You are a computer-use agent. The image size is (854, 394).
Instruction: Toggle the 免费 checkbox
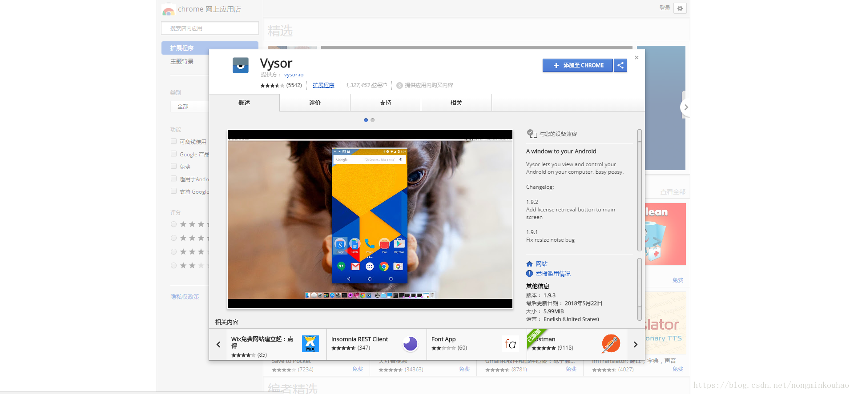click(x=174, y=166)
